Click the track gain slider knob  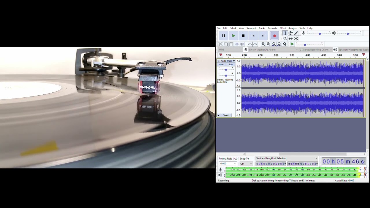point(226,70)
